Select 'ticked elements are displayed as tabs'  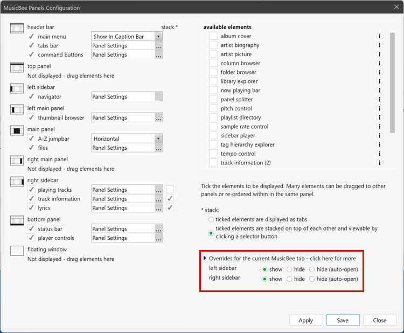pyautogui.click(x=211, y=219)
